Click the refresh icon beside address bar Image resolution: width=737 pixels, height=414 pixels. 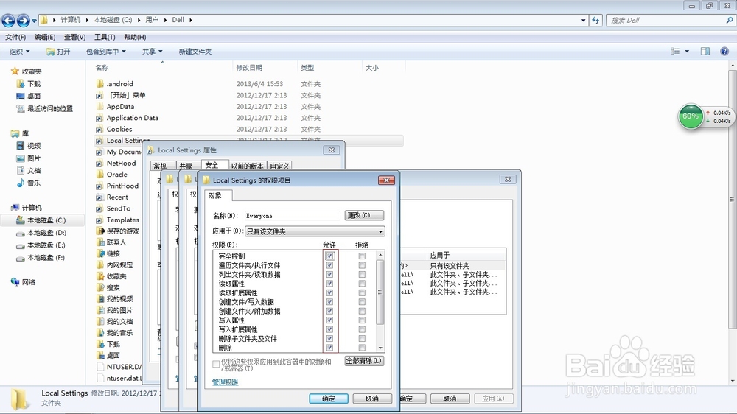595,20
